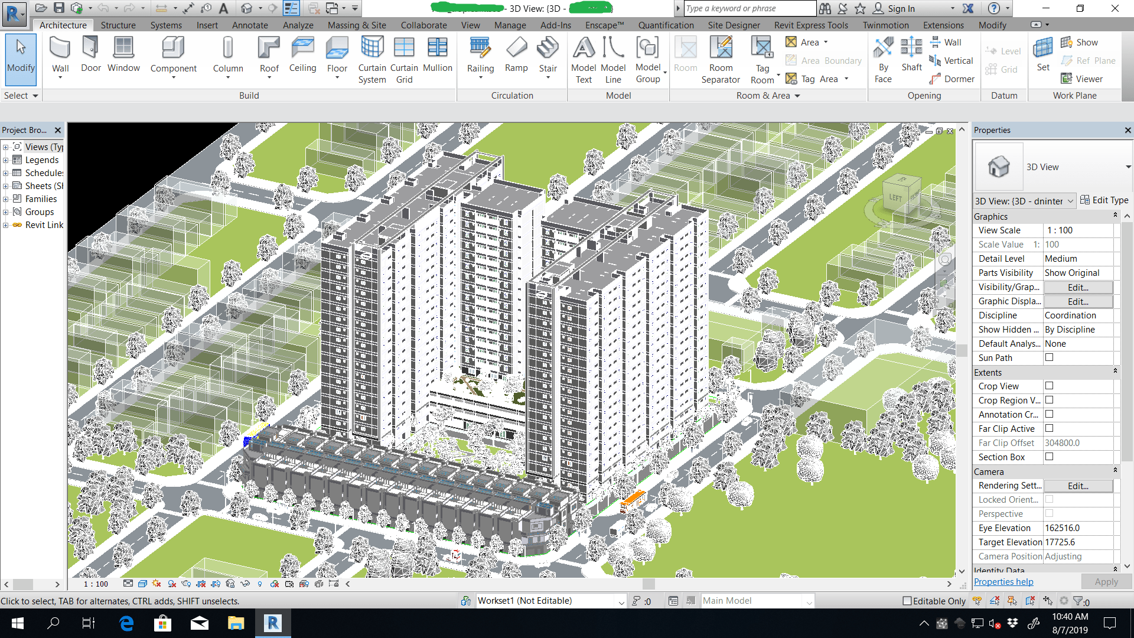Toggle the Crop View checkbox

(1049, 386)
